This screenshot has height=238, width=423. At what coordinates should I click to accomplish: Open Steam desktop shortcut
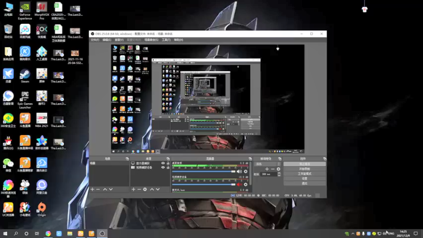[25, 76]
